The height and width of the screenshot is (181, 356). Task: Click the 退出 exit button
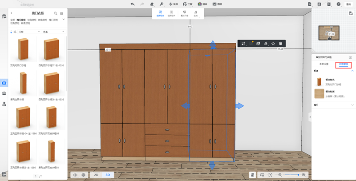click(349, 4)
